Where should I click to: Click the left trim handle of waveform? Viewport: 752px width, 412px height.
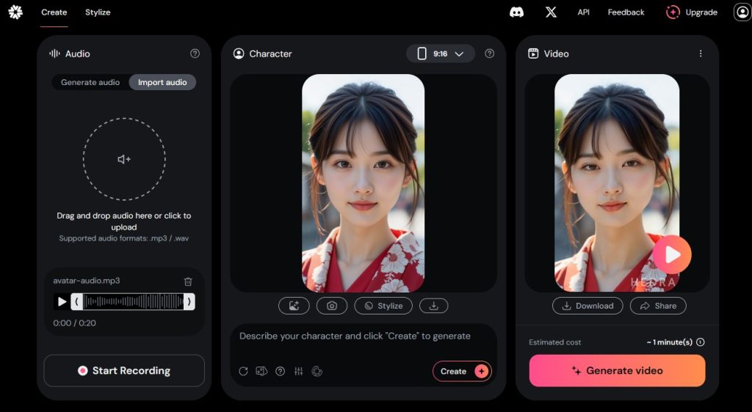76,301
